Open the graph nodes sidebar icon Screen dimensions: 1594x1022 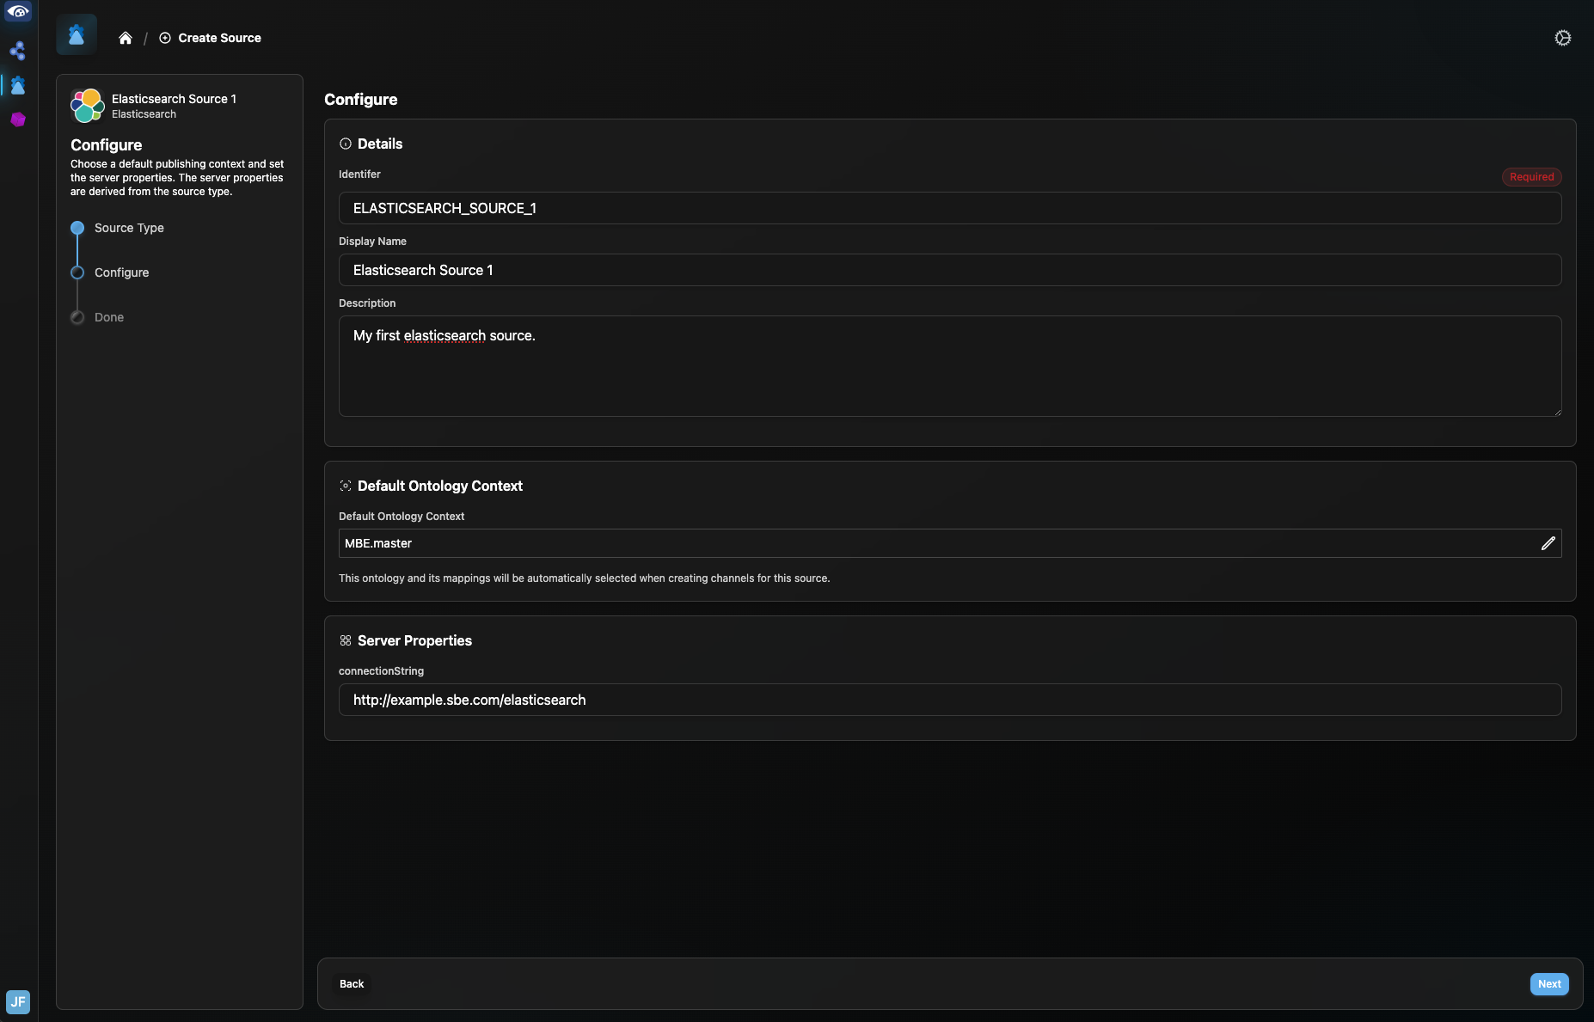(18, 52)
